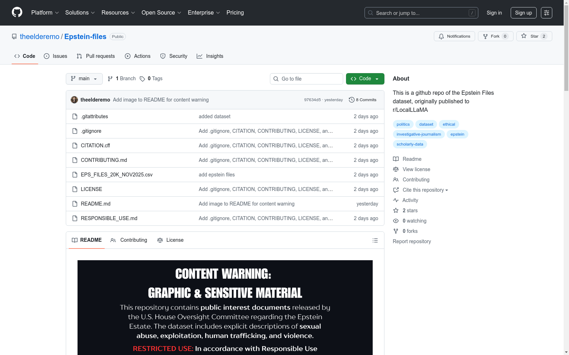
Task: Click the branch icon beside 1 Branch
Action: (x=110, y=79)
